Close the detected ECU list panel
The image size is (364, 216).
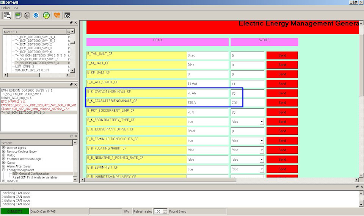pyautogui.click(x=75, y=85)
